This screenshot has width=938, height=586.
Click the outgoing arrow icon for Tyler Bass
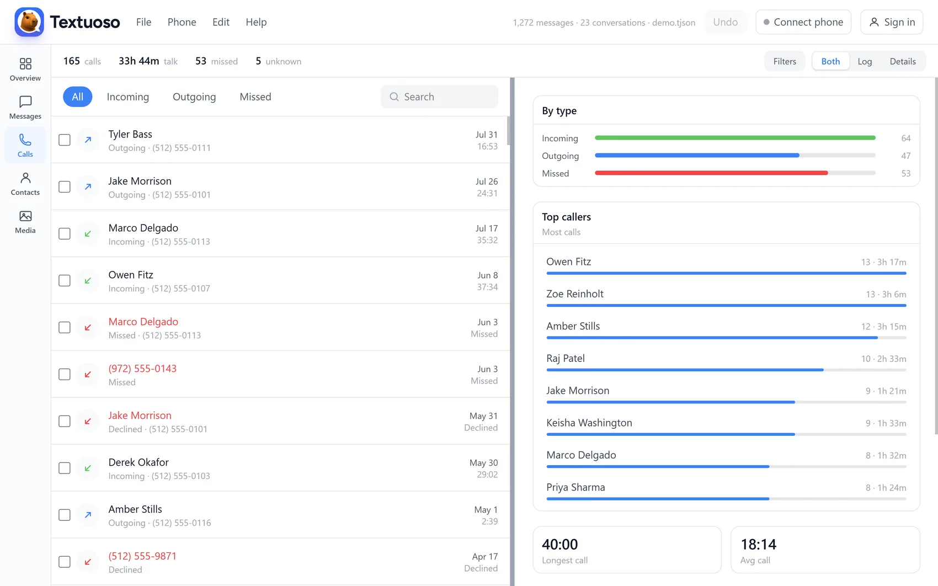coord(88,140)
